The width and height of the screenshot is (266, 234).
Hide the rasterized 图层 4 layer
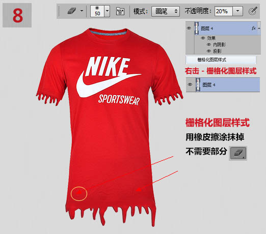(190, 84)
